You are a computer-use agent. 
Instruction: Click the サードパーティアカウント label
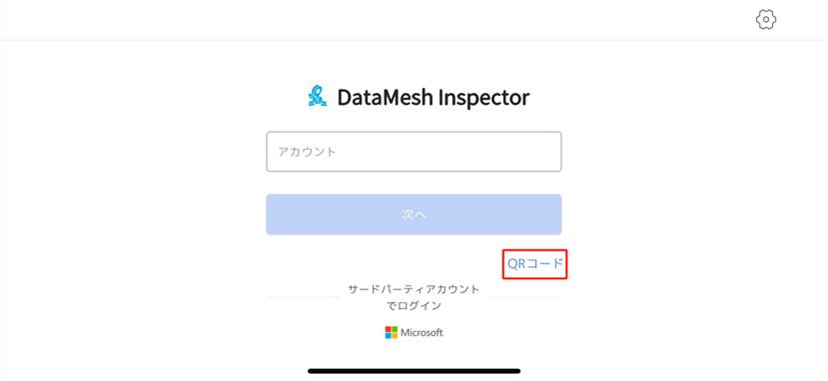tap(414, 289)
